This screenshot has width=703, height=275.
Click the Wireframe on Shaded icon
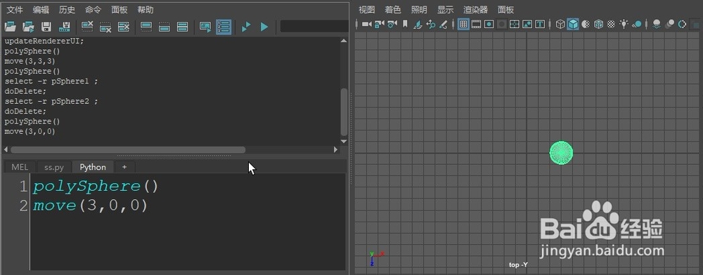pos(598,24)
